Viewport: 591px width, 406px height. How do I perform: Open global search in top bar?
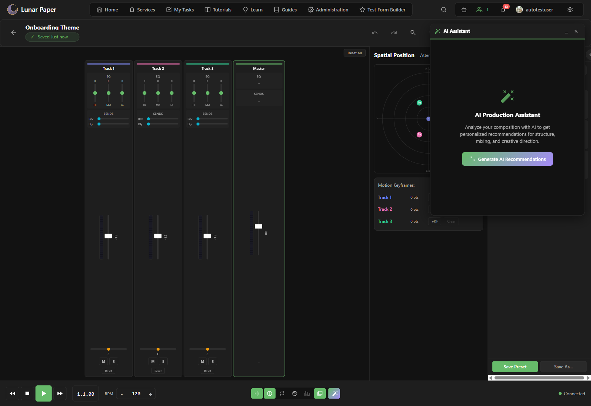444,10
